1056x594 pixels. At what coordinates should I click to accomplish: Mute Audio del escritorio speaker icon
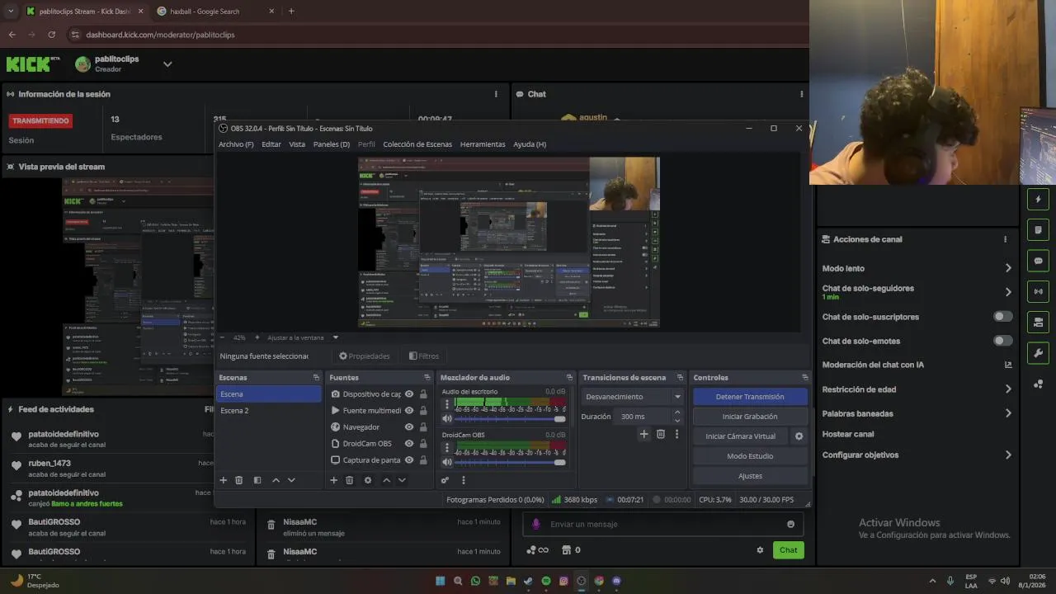[447, 419]
